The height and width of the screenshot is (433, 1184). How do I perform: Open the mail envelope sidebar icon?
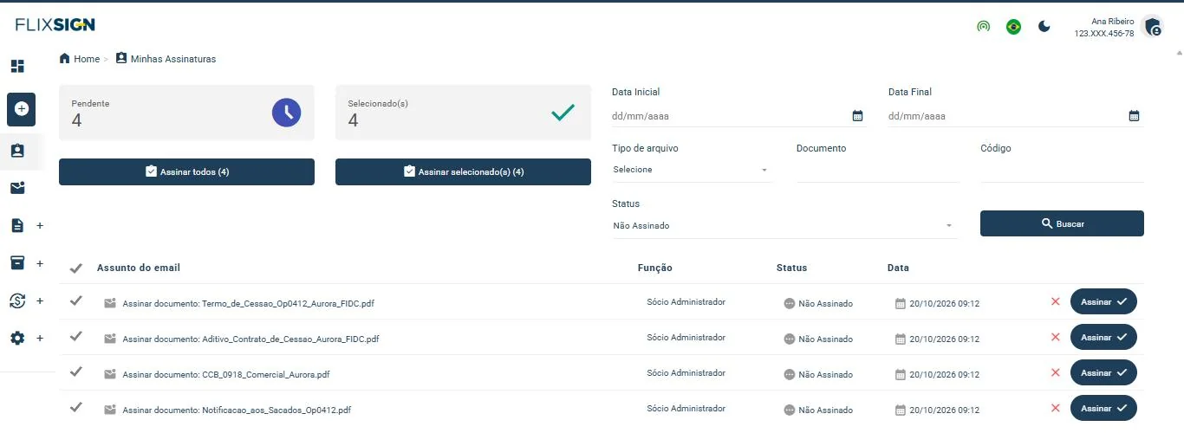click(x=17, y=188)
